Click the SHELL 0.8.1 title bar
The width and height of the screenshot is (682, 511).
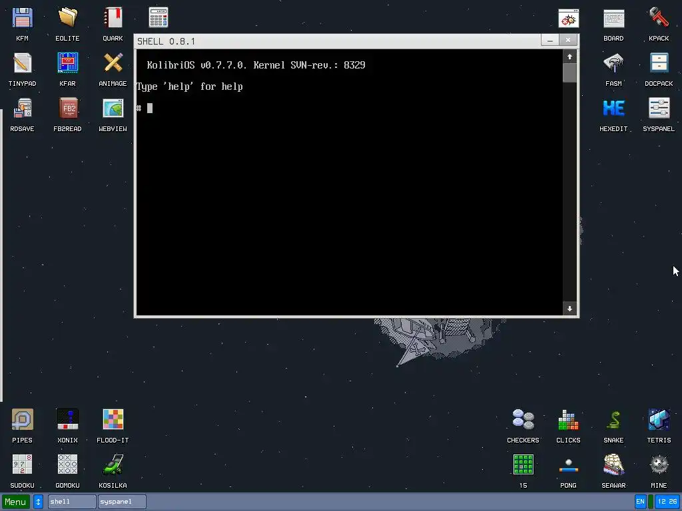pos(338,41)
